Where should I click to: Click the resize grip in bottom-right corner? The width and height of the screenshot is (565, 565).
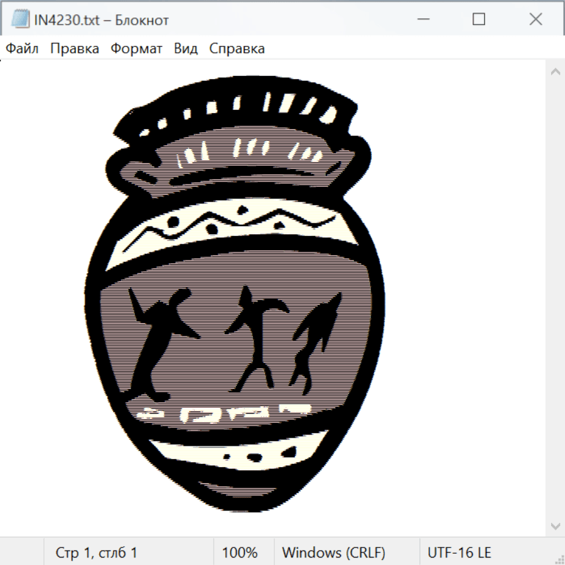tap(559, 559)
